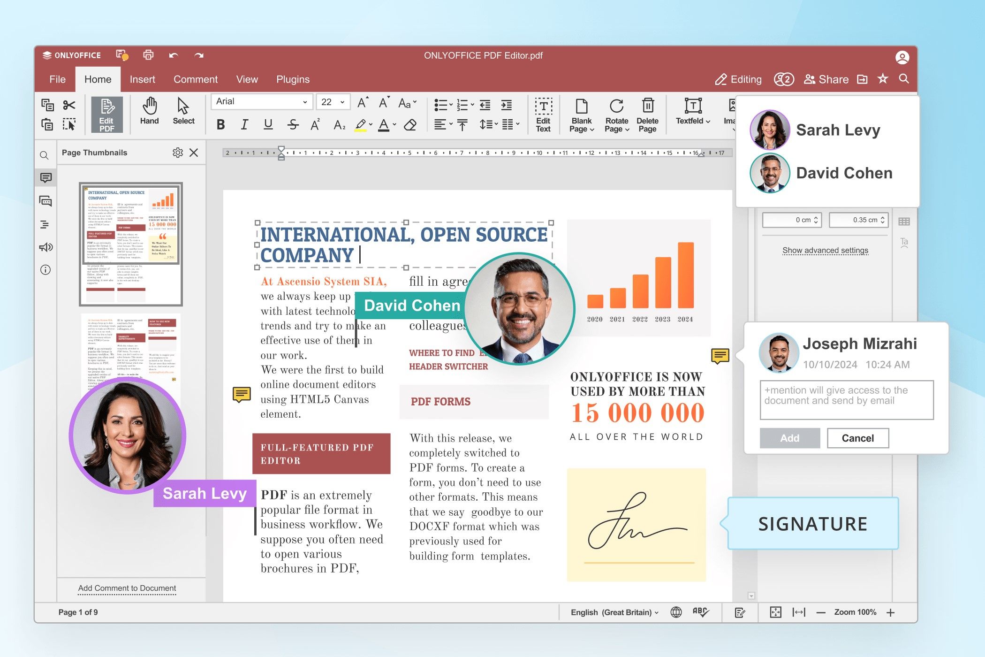Image resolution: width=985 pixels, height=657 pixels.
Task: Increase indent in paragraph toolbar
Action: 507,105
